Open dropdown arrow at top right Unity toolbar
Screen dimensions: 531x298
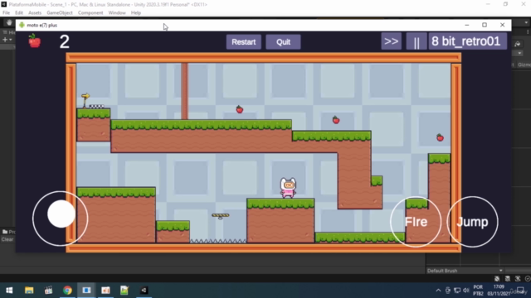(x=526, y=22)
